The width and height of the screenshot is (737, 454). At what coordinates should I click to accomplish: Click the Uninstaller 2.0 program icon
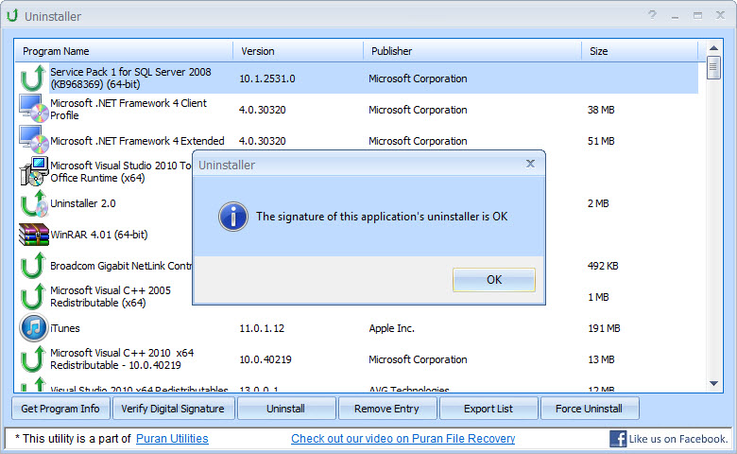[34, 202]
